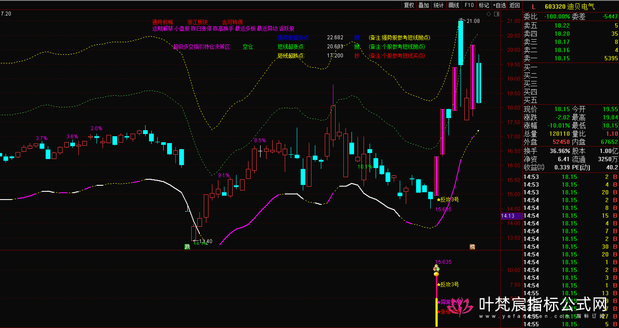Click the 13.40 low price label

(x=205, y=241)
